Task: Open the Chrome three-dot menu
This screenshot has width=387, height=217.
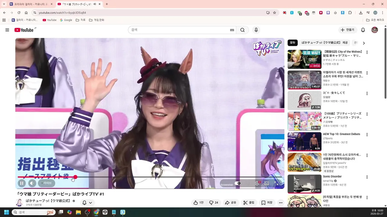Action: [382, 13]
